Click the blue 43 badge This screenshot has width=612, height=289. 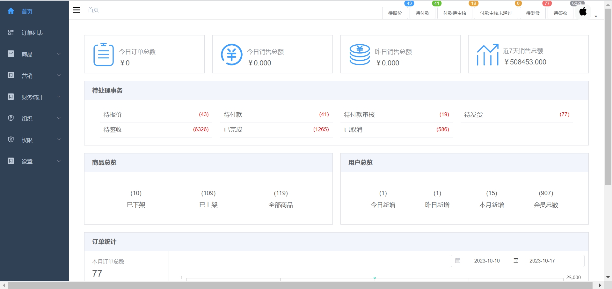click(409, 3)
